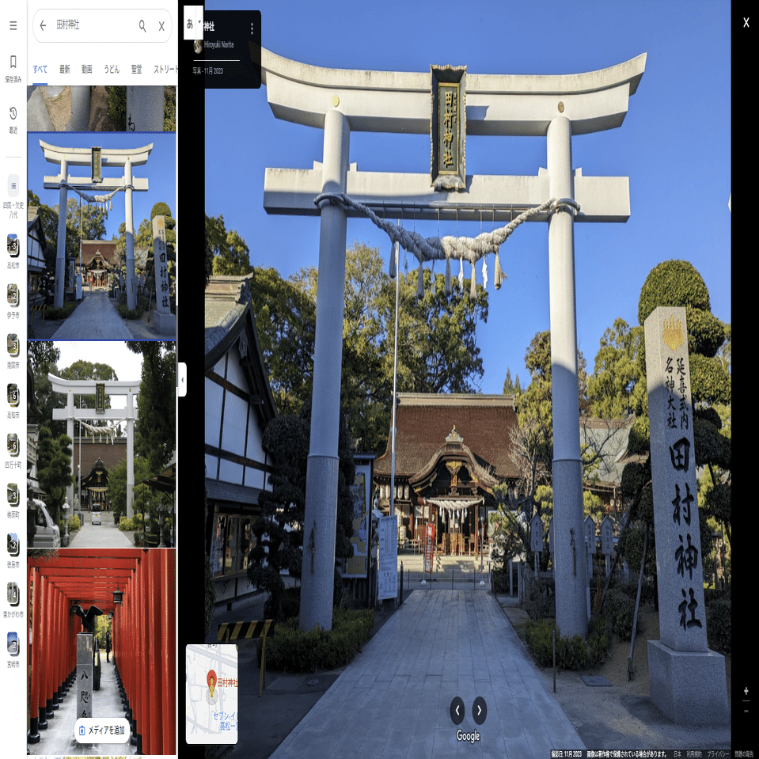Open the three-dot menu on photo card
The height and width of the screenshot is (759, 759).
click(x=252, y=28)
